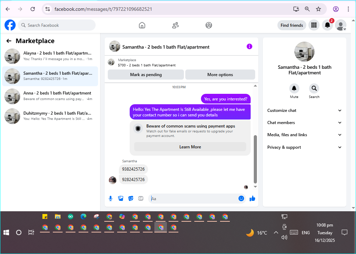Click the shield icon in the scam warning
Screen dimensions: 356x254
[x=138, y=129]
